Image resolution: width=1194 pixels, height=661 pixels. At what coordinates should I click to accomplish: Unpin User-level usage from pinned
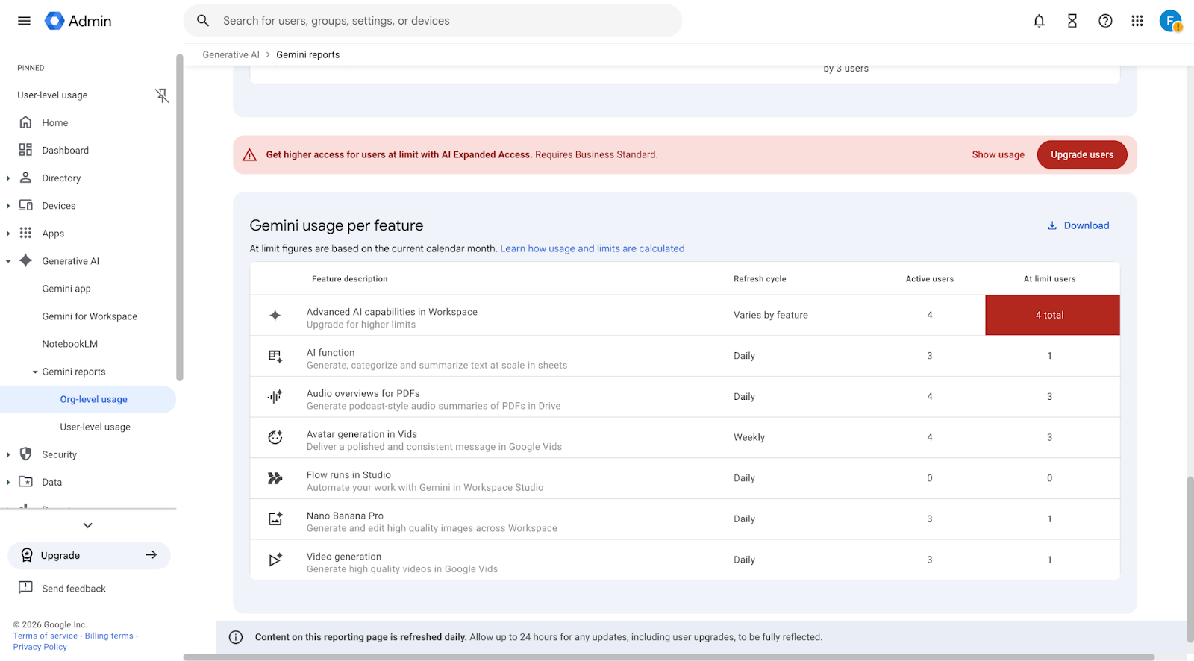coord(161,95)
